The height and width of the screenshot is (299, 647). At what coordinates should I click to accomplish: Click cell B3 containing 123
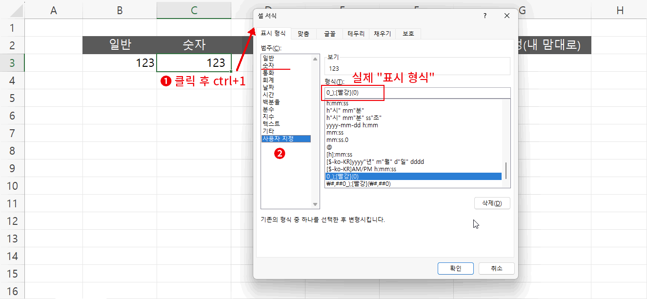pos(120,63)
